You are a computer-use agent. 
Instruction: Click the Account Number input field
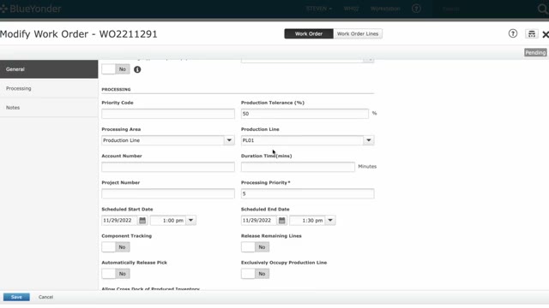[x=168, y=167]
